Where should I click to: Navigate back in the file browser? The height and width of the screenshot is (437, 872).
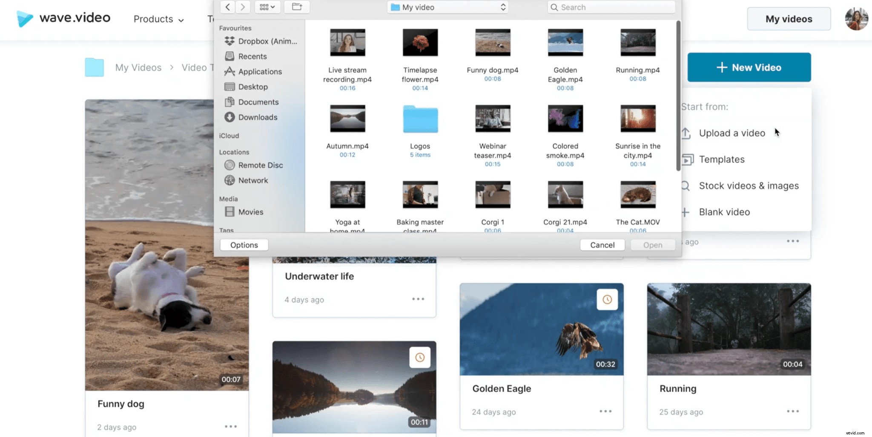click(x=227, y=7)
